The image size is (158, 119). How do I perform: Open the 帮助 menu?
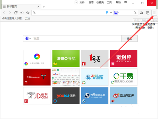[x=118, y=2]
